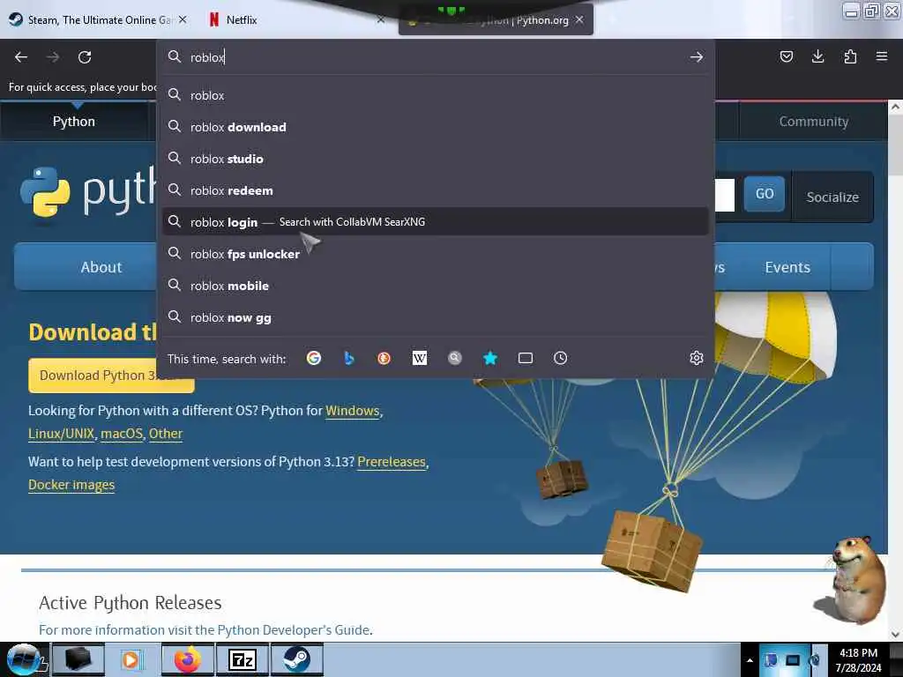The width and height of the screenshot is (903, 677).
Task: Open the Pocket save icon
Action: tap(786, 56)
